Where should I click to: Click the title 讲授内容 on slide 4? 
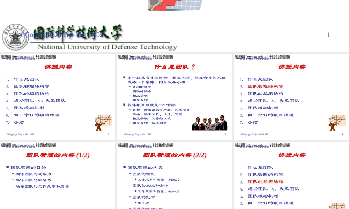(x=292, y=67)
